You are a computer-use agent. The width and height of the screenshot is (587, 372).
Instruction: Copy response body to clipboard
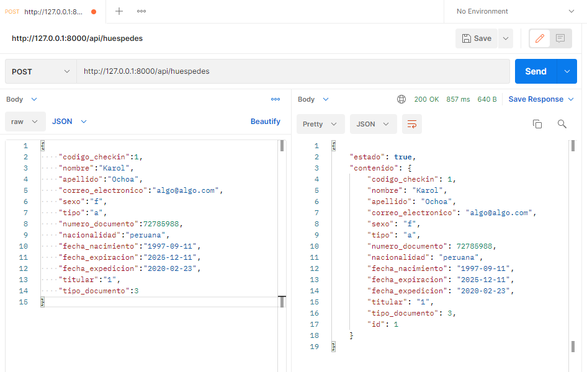(x=537, y=124)
